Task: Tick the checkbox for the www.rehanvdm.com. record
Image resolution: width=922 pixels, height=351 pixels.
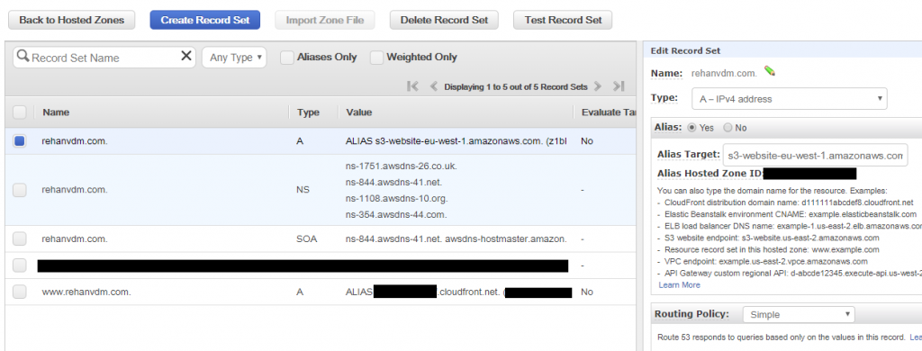Action: [x=20, y=292]
